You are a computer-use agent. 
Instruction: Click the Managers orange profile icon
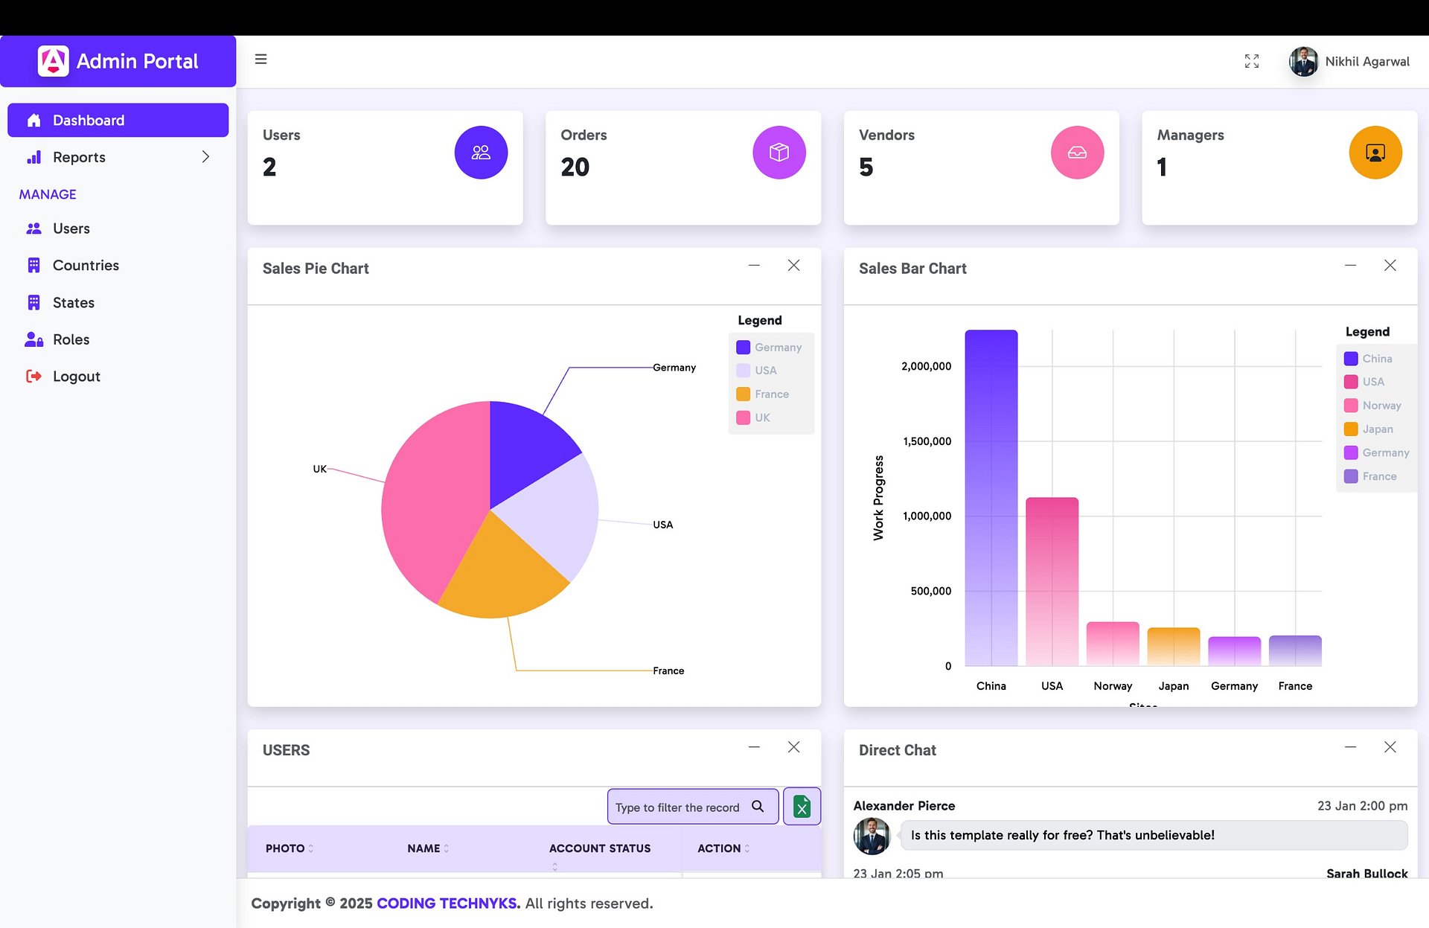(x=1375, y=153)
